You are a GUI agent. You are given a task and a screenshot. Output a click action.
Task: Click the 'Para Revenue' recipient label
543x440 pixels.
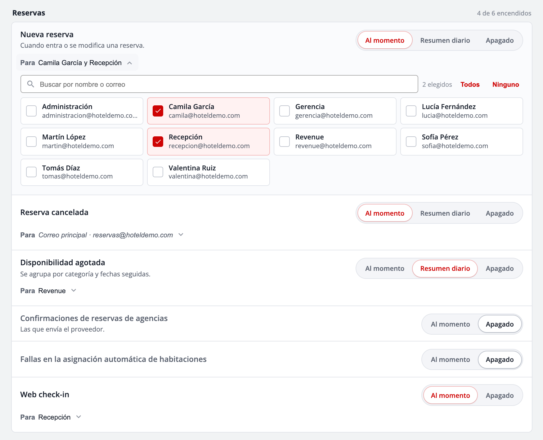43,291
